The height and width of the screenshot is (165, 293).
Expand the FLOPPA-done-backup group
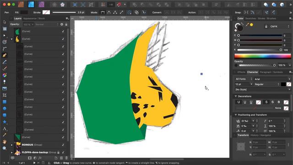point(12,153)
